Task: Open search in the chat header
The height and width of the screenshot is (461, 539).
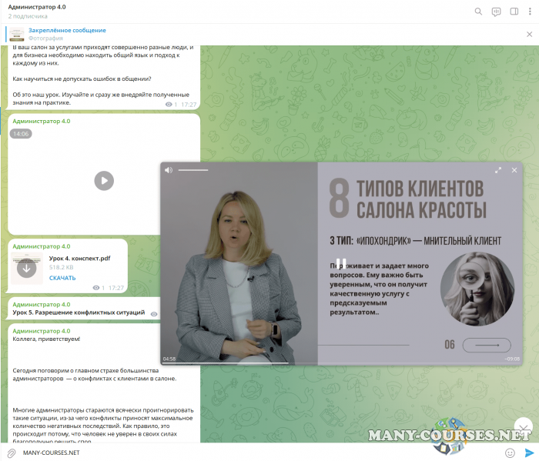Action: click(478, 12)
